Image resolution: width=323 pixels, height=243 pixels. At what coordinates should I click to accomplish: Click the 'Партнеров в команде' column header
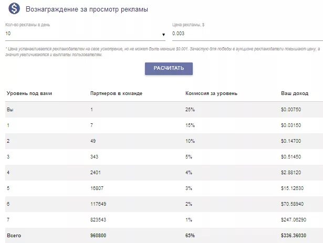[117, 93]
